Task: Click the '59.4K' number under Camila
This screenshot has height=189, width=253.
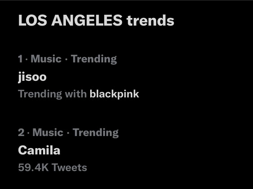Action: coord(33,167)
